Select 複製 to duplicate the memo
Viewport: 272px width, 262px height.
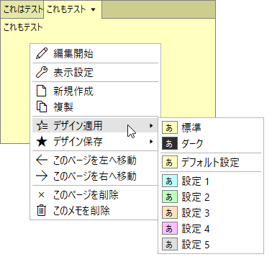95,107
